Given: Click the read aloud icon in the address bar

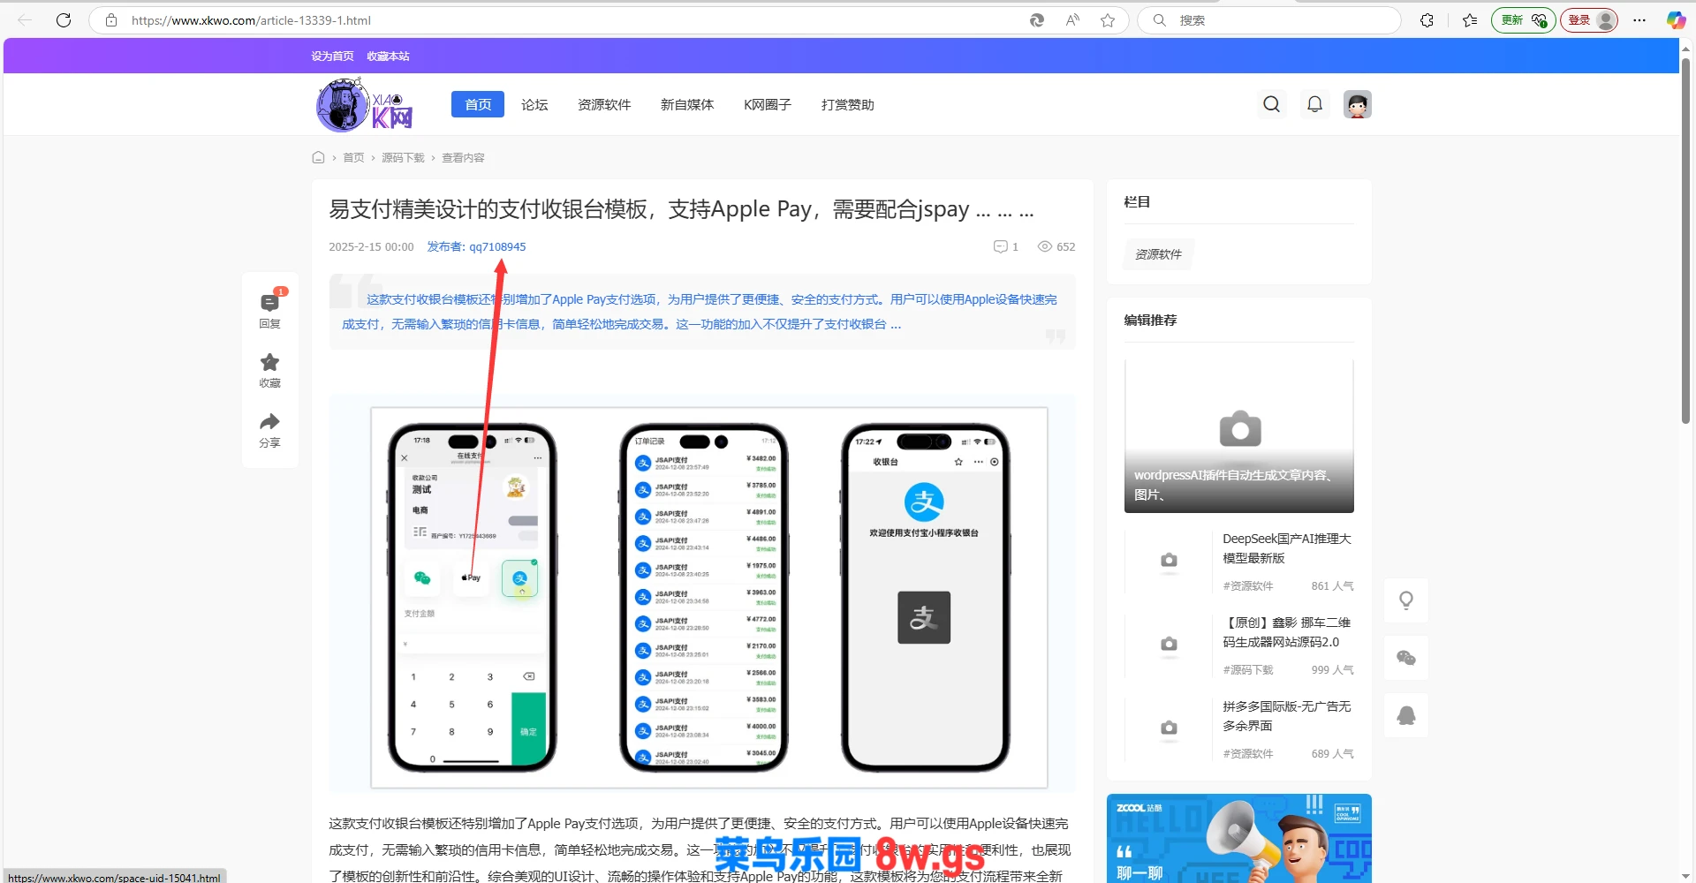Looking at the screenshot, I should [1072, 19].
